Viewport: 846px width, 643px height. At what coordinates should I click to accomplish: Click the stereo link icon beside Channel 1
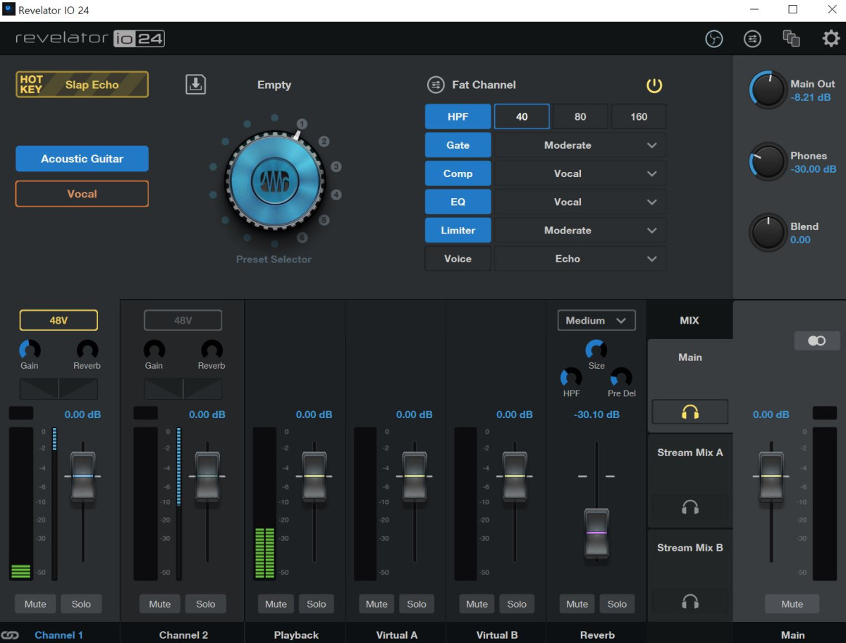(10, 635)
